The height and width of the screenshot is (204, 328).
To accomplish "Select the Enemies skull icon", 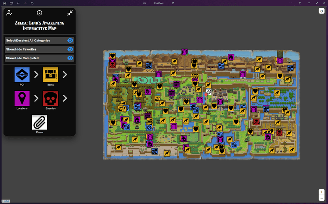I will coord(50,99).
